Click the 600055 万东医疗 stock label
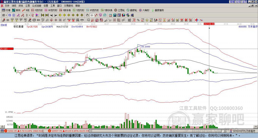The image size is (258, 138). click(x=248, y=26)
